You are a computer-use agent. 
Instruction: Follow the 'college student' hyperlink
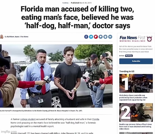point(28,119)
